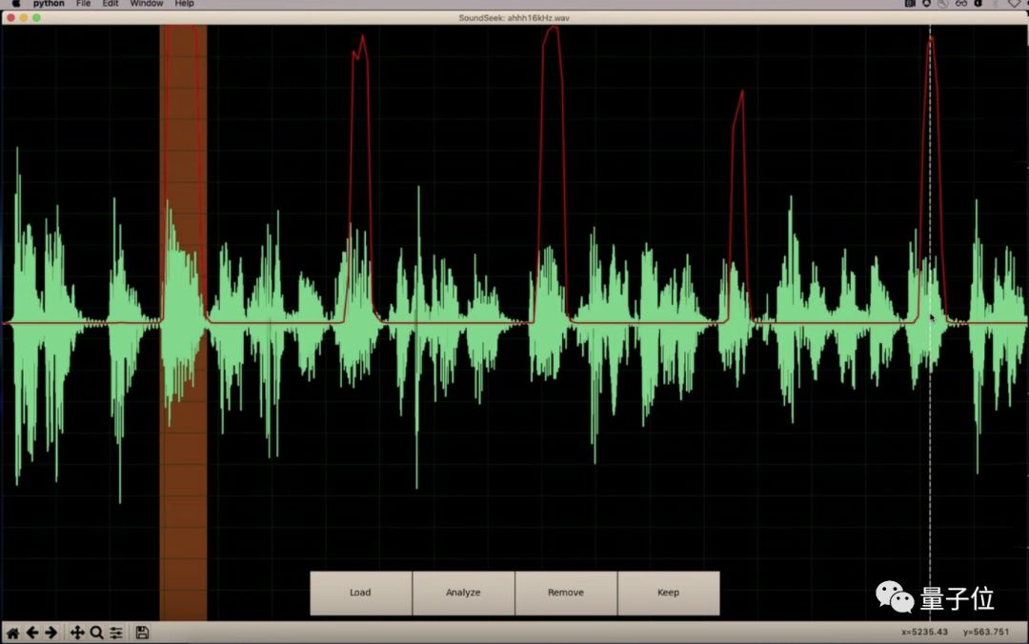Open the Edit menu
The height and width of the screenshot is (644, 1029).
click(111, 3)
